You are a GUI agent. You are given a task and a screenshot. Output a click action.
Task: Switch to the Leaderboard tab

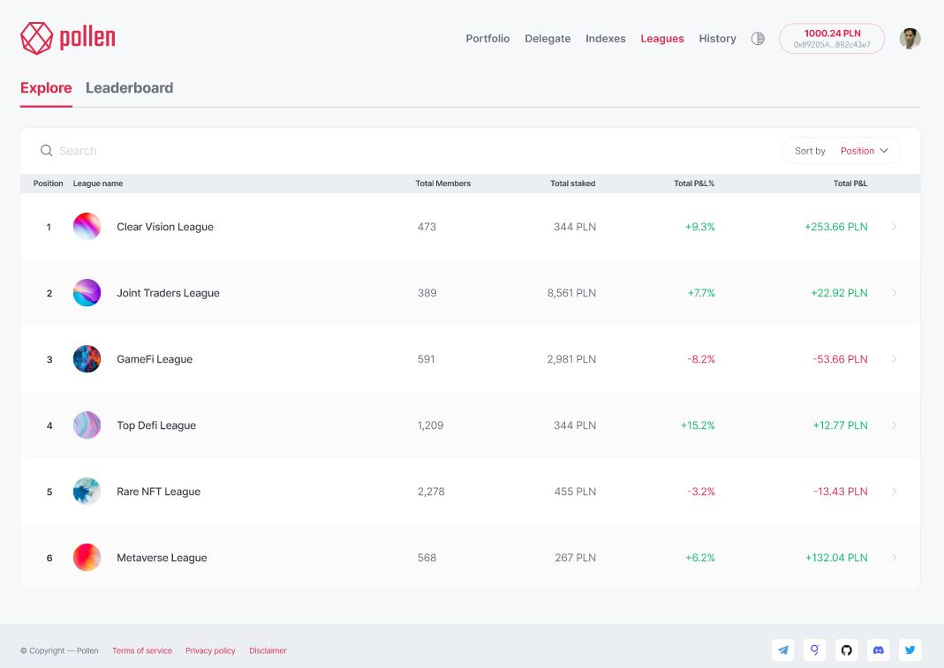pos(129,88)
